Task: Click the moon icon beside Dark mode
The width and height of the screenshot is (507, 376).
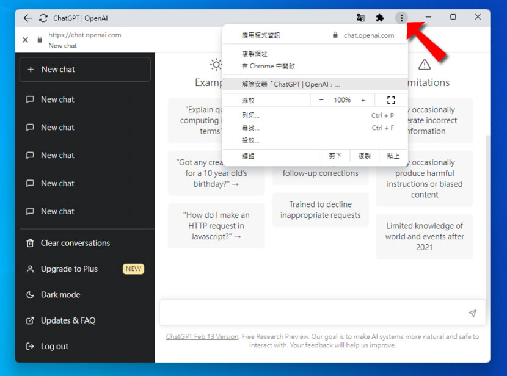Action: click(x=30, y=295)
